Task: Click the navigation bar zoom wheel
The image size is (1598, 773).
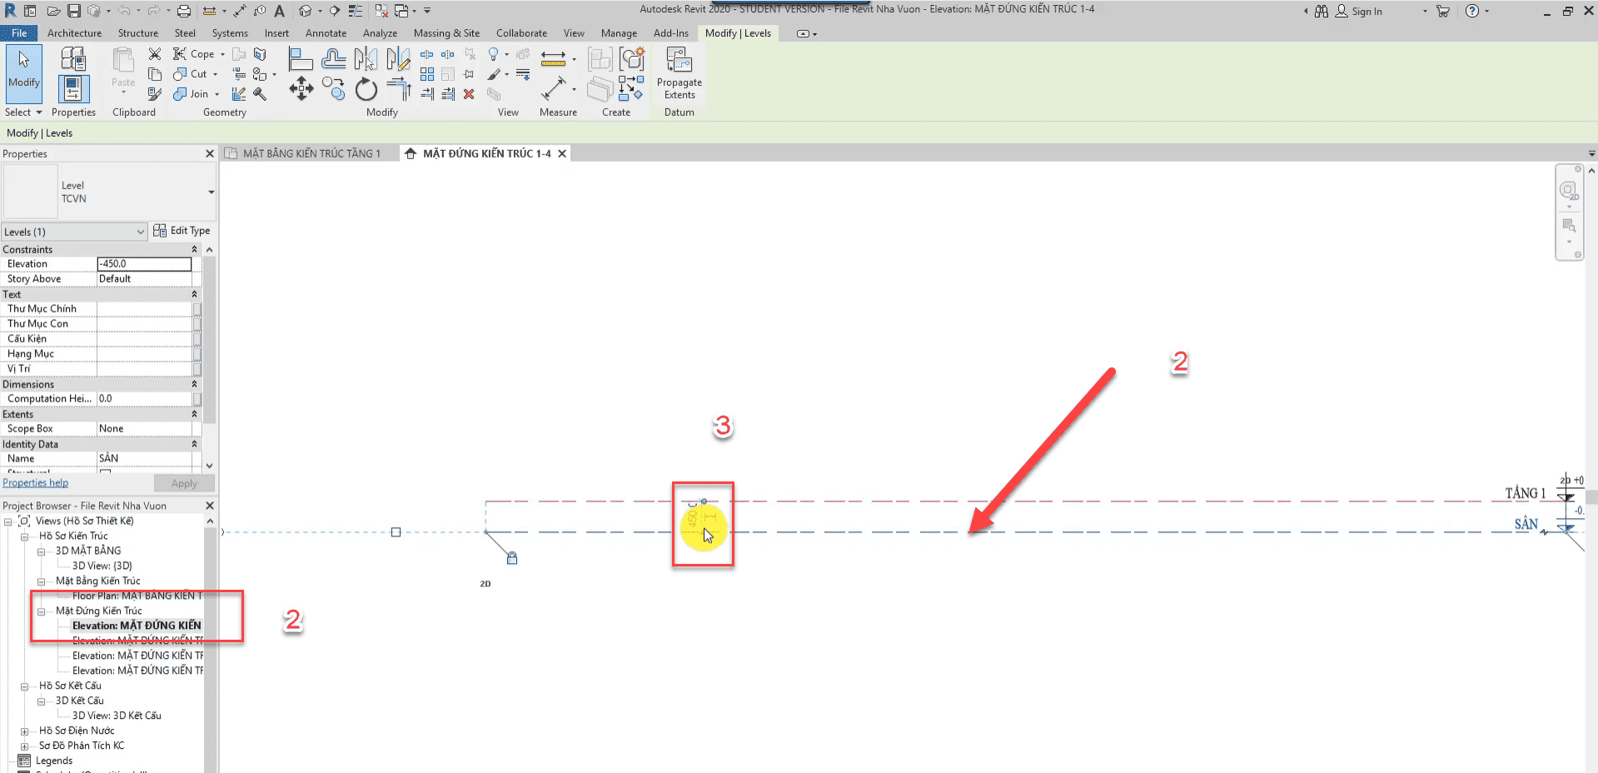Action: (x=1568, y=191)
